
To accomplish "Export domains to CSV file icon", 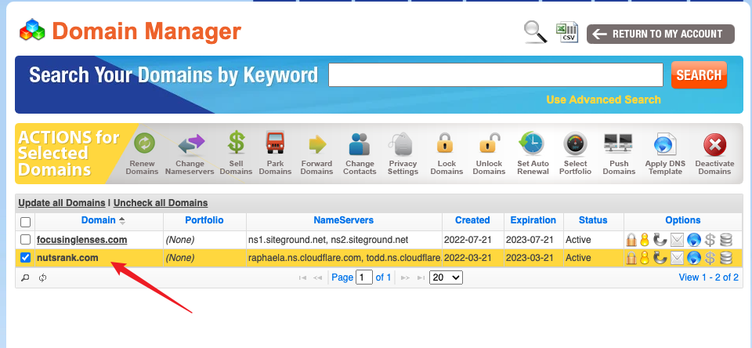I will tap(567, 33).
